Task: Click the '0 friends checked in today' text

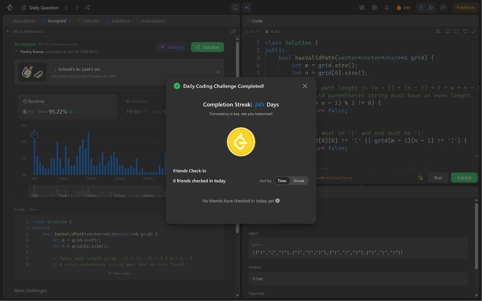Action: [x=199, y=181]
